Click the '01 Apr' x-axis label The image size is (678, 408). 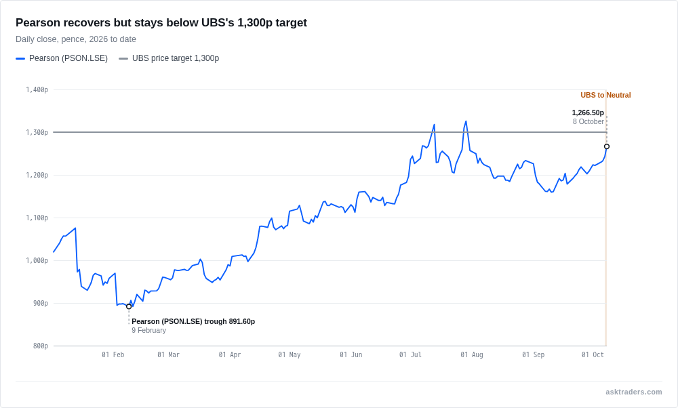pyautogui.click(x=230, y=355)
